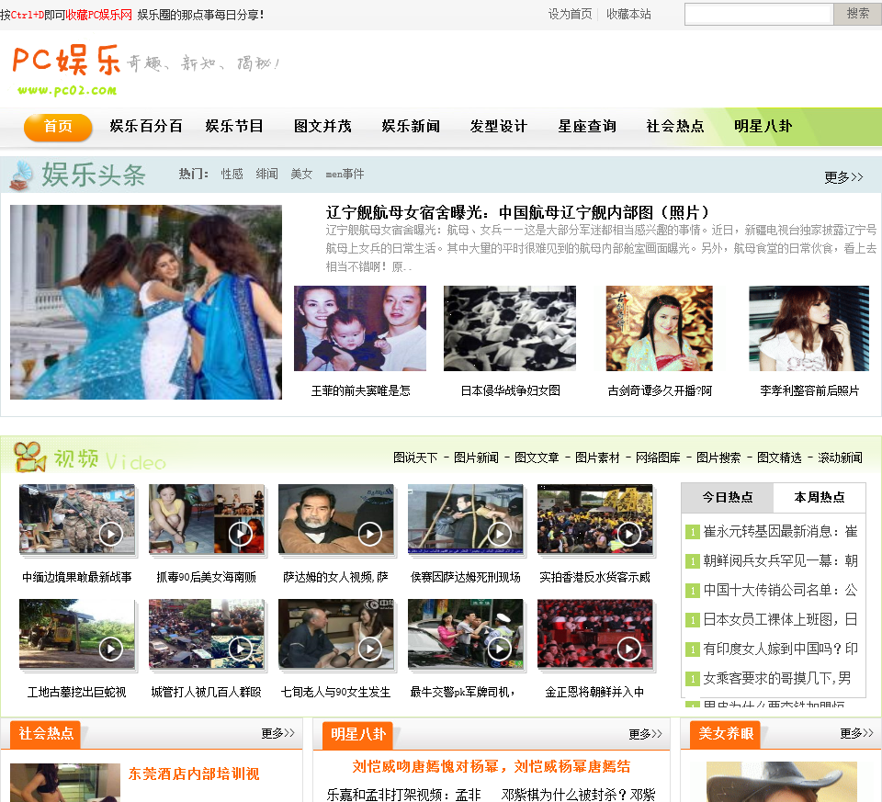This screenshot has height=802, width=882.
Task: Click the gramophone icon beside 娱乐头条
Action: tap(21, 175)
